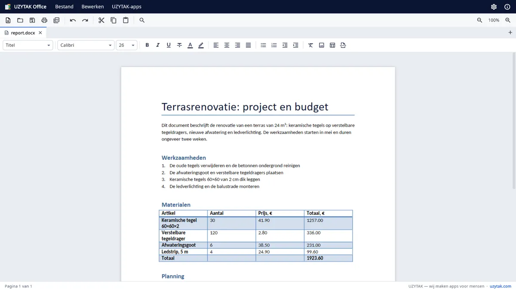Screen dimensions: 516x290
Task: Click the Werkzaamheden heading
Action: click(184, 158)
